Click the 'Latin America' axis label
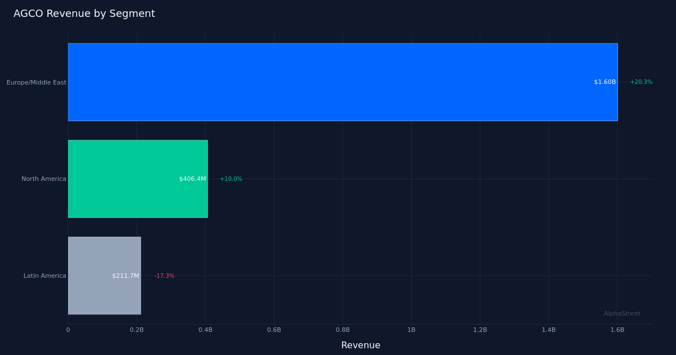 pos(45,276)
